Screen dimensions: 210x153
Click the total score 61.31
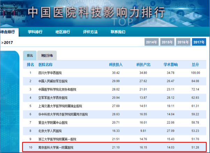tap(195, 106)
